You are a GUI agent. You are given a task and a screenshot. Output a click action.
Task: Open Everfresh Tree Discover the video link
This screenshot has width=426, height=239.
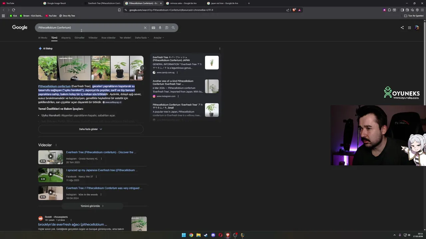[101, 152]
